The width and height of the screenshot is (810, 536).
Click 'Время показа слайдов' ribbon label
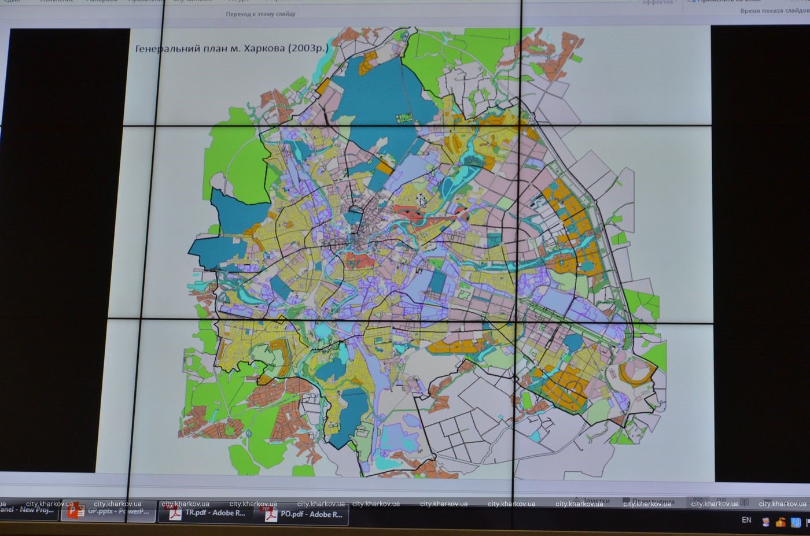pyautogui.click(x=775, y=11)
